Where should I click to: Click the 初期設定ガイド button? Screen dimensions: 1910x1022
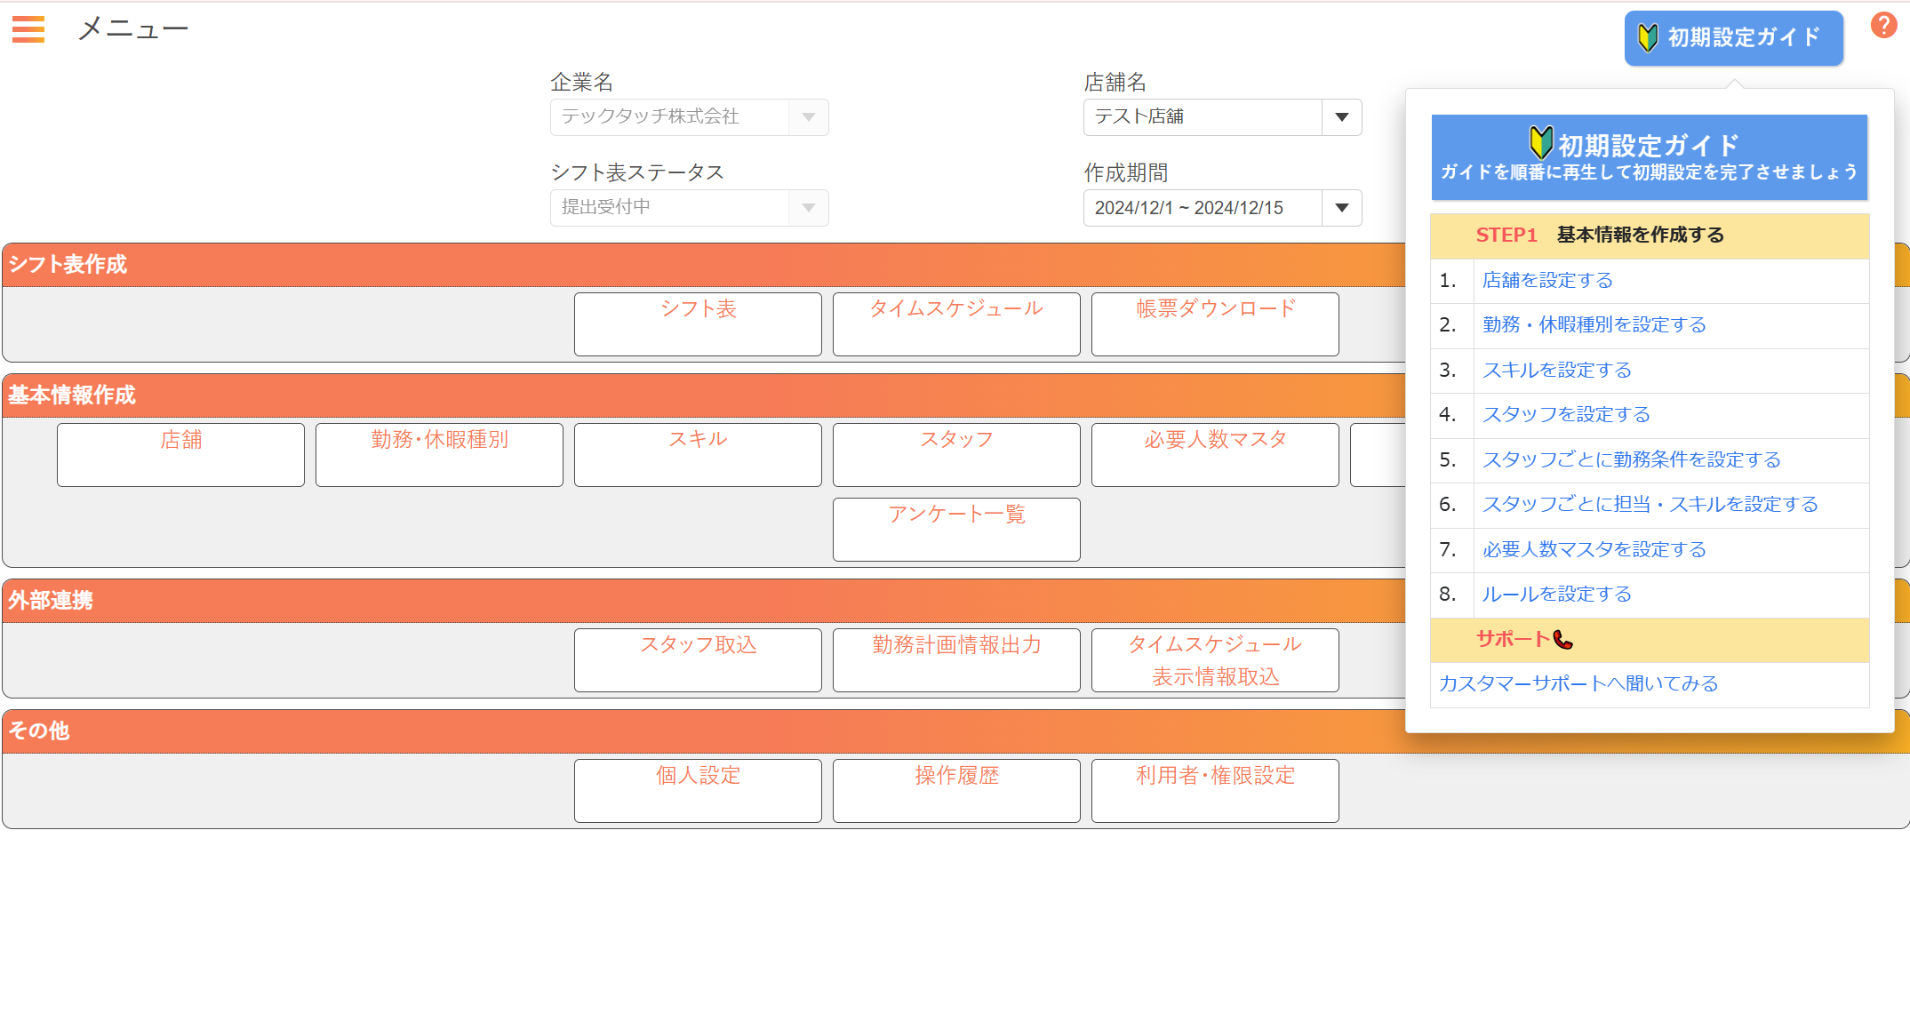[x=1733, y=38]
